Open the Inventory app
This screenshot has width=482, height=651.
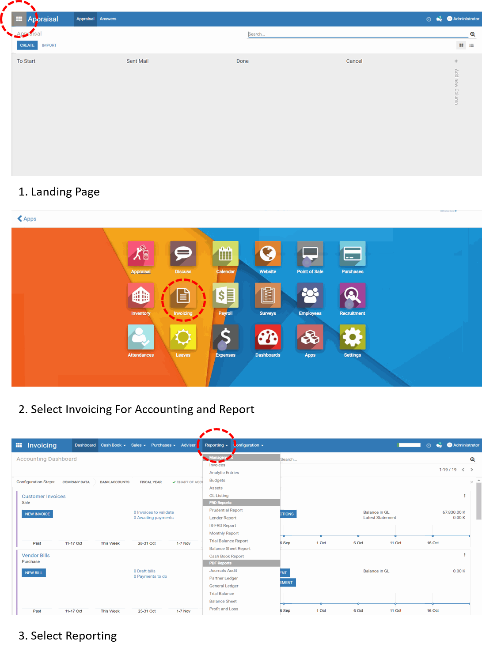[140, 296]
